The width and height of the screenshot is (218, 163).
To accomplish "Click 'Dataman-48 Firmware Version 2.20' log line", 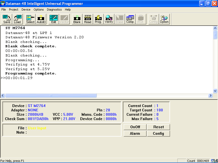I will tap(45, 37).
